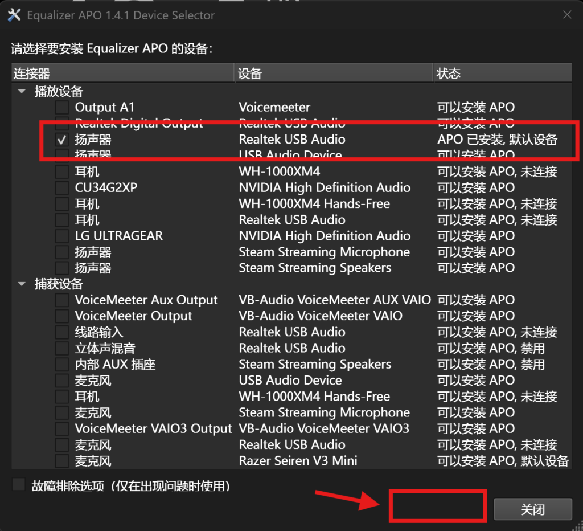This screenshot has height=531, width=583.
Task: Tick the VoiceMeeter Output VAIO checkbox
Action: [61, 316]
